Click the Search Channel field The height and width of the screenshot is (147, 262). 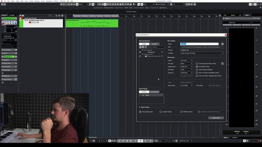[x=156, y=47]
